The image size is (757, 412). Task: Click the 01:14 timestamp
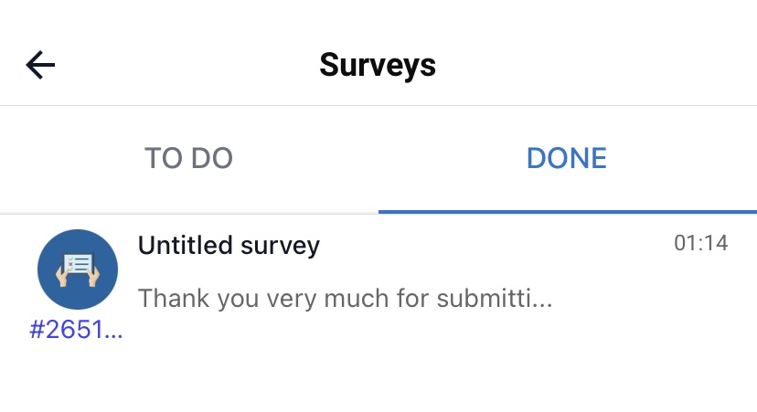click(700, 243)
